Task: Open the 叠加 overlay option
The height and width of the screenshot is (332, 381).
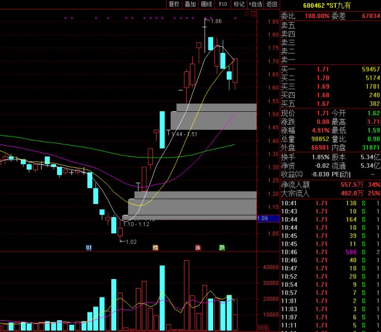Action: (x=190, y=4)
